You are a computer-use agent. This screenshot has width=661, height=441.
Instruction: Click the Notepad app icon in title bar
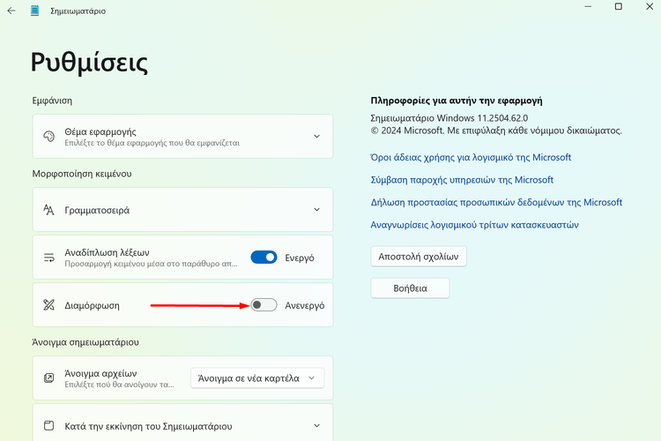pyautogui.click(x=35, y=11)
